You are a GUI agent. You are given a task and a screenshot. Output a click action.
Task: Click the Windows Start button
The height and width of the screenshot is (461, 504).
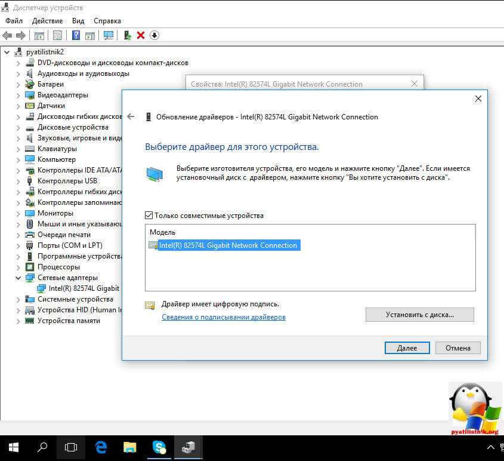[14, 447]
